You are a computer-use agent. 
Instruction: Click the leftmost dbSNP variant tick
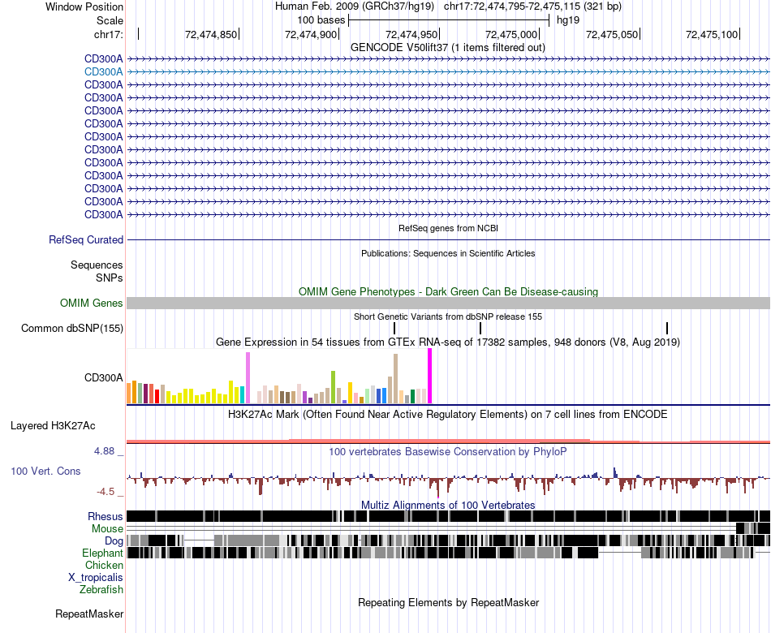(394, 329)
